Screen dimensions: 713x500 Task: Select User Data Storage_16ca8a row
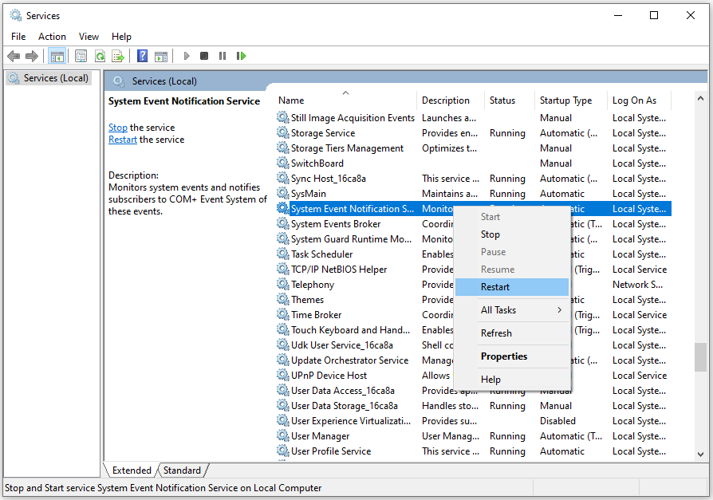point(473,405)
